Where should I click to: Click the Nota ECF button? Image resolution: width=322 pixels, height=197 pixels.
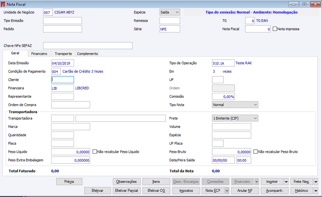213,191
